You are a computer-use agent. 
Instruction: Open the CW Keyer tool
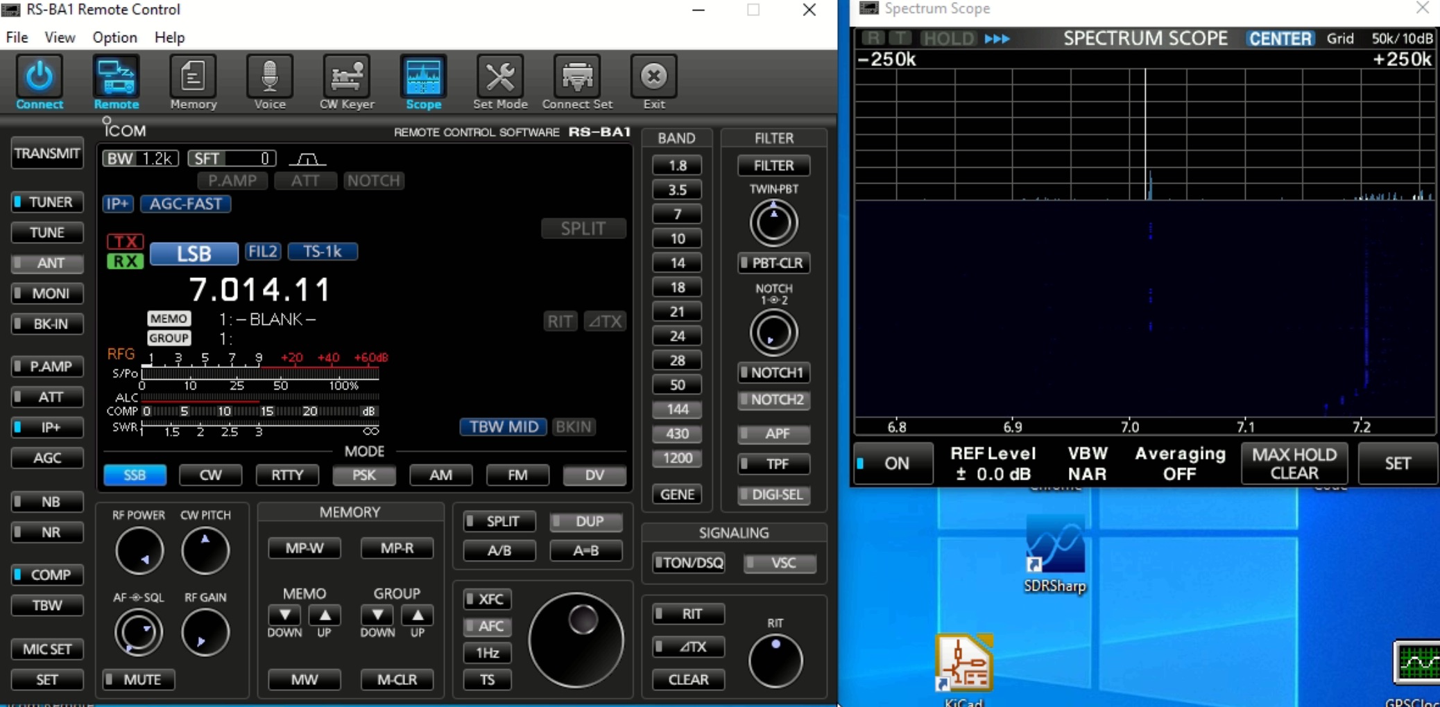(347, 82)
